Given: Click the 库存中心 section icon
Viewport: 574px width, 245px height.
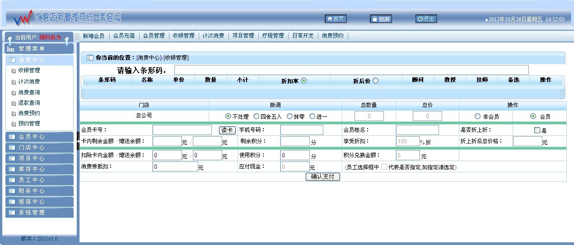Looking at the screenshot, I should [x=12, y=169].
